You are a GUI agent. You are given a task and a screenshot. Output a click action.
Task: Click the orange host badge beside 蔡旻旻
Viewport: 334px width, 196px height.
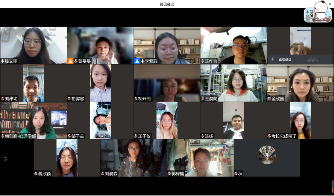[x=70, y=61]
